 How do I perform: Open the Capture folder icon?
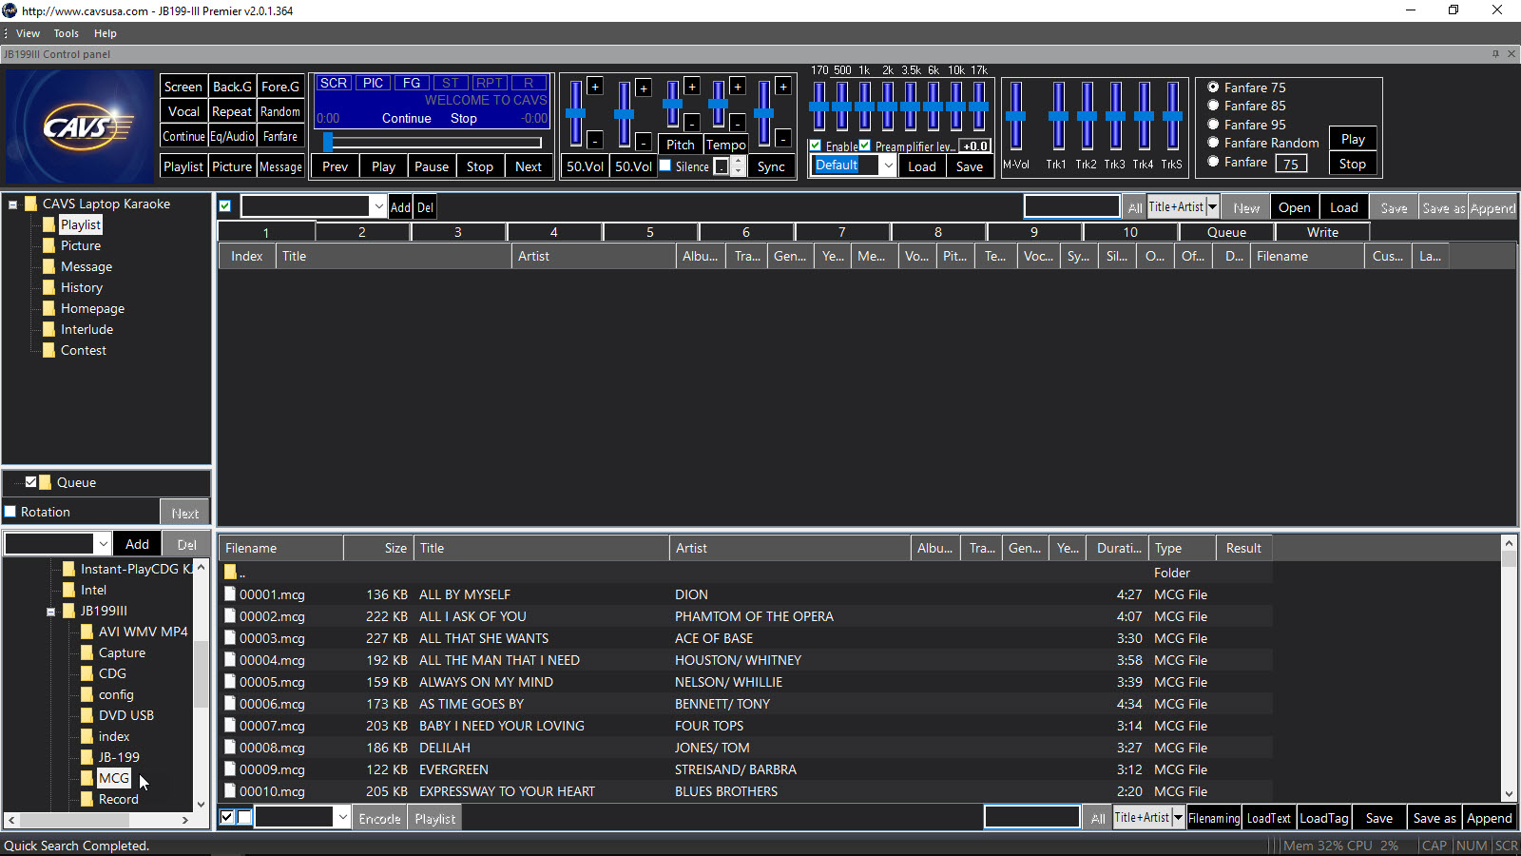pos(87,652)
